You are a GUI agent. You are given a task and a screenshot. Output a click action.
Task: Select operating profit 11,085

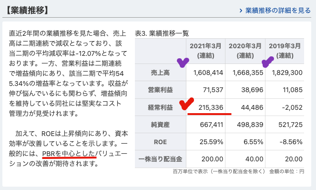click(x=293, y=90)
